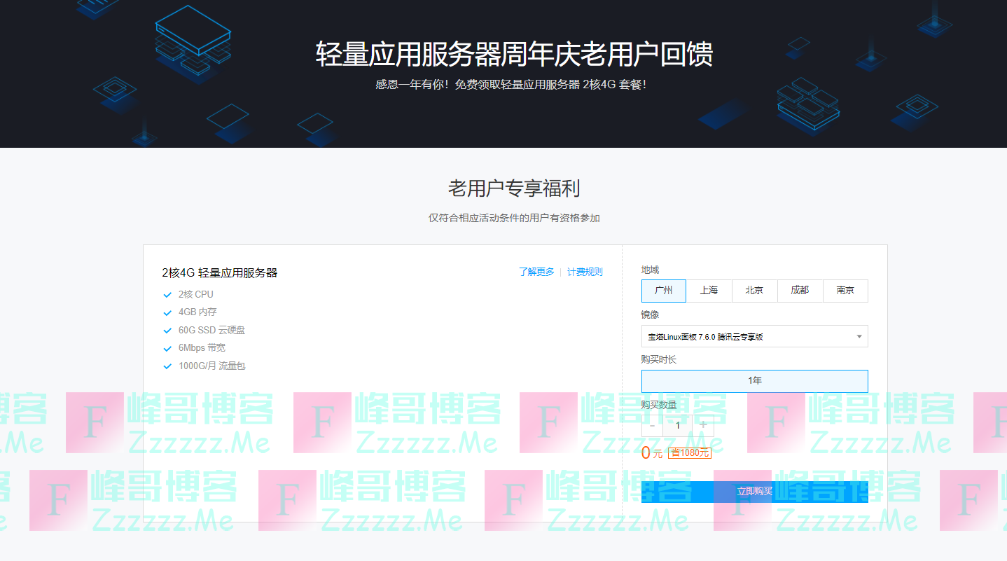Screen dimensions: 1007x561
Task: Click the checkmark icon next to 6Mbps 带宽
Action: tap(167, 348)
